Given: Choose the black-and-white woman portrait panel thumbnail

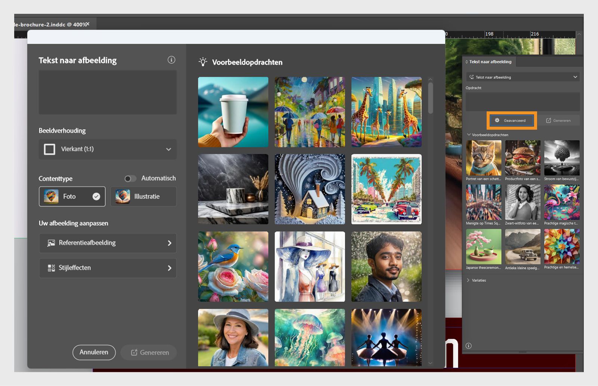Looking at the screenshot, I should 523,202.
